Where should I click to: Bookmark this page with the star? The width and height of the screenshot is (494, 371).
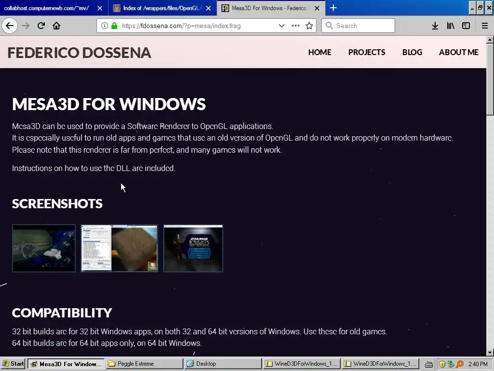point(309,26)
